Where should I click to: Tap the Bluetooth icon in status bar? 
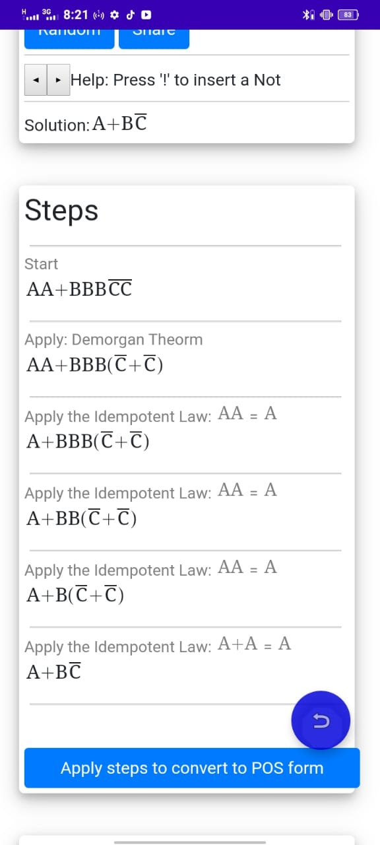(x=307, y=15)
